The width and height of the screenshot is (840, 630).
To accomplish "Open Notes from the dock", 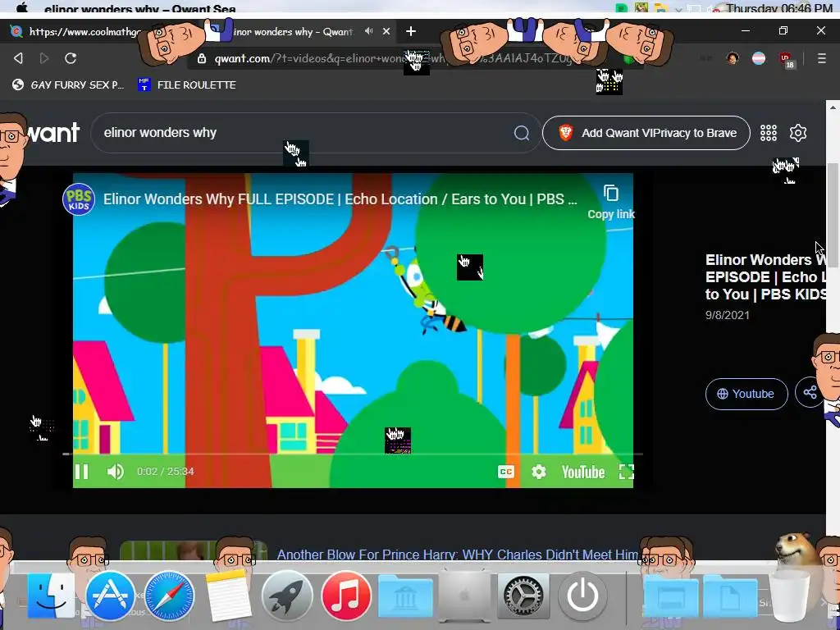I will coord(228,595).
